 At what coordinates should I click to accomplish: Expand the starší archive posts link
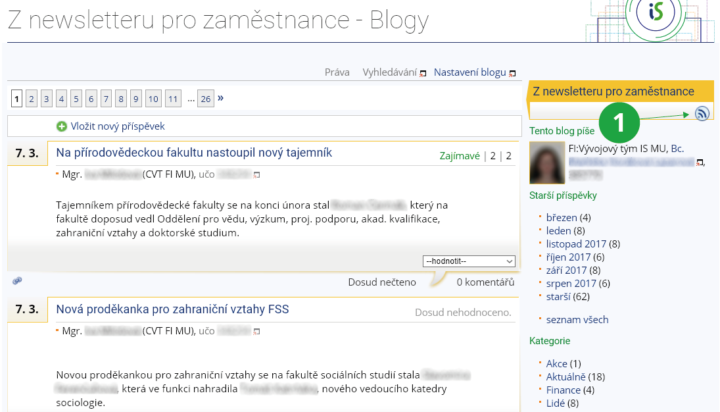coord(558,297)
